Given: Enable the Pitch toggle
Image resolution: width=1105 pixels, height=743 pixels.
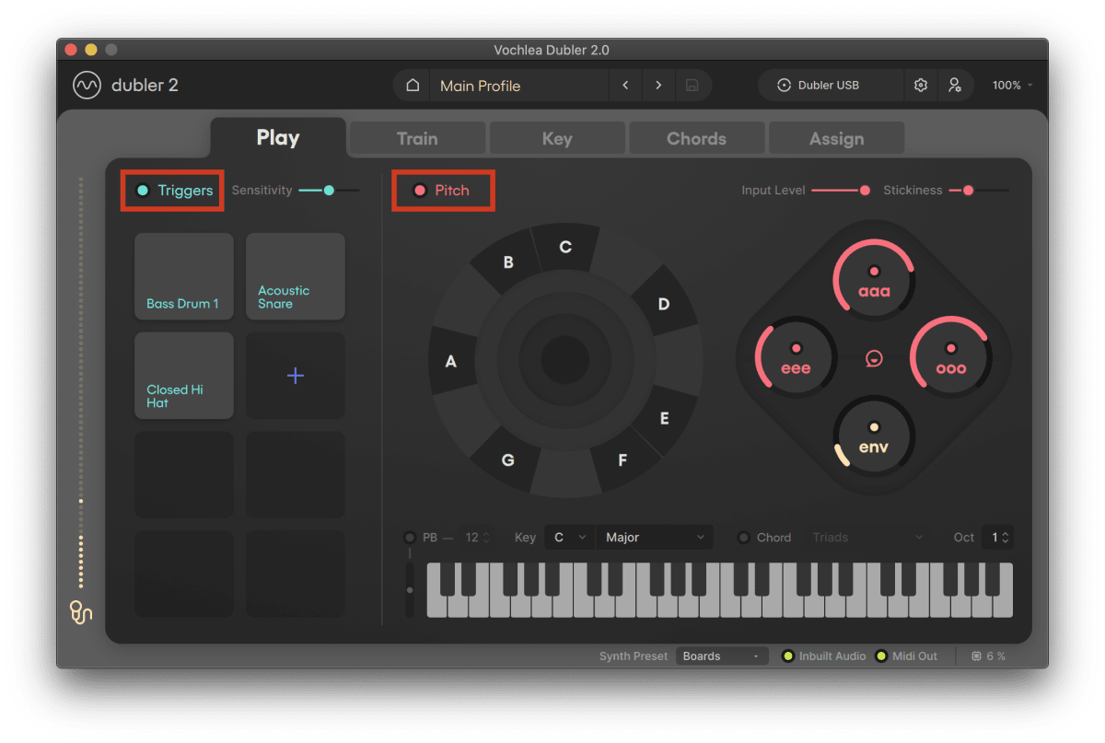Looking at the screenshot, I should point(422,190).
